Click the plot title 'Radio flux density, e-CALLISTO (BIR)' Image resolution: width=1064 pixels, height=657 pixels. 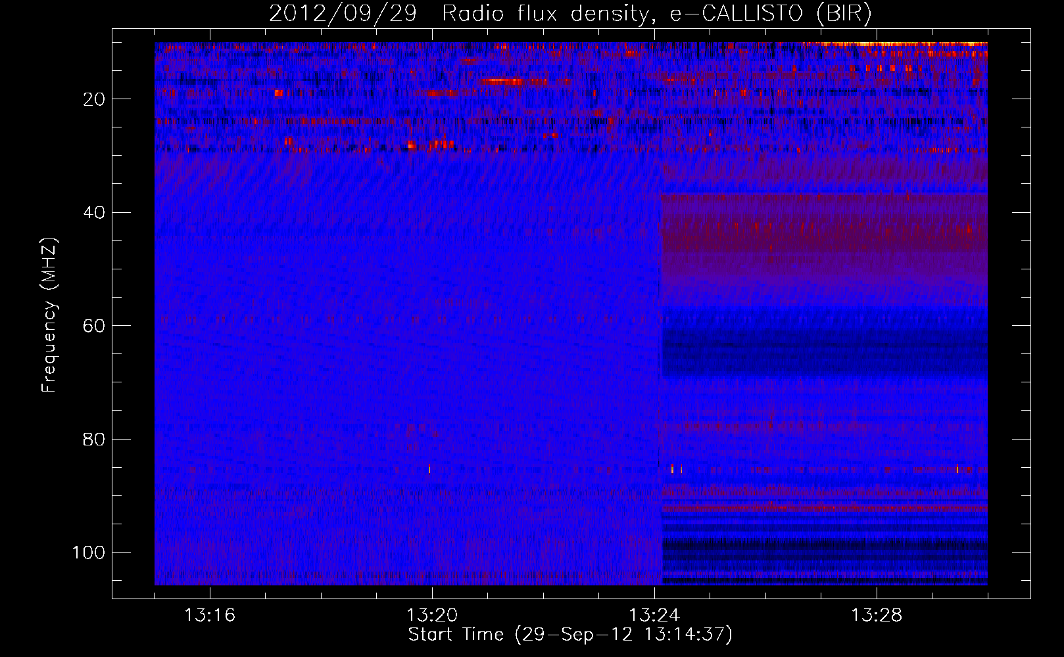pos(657,14)
